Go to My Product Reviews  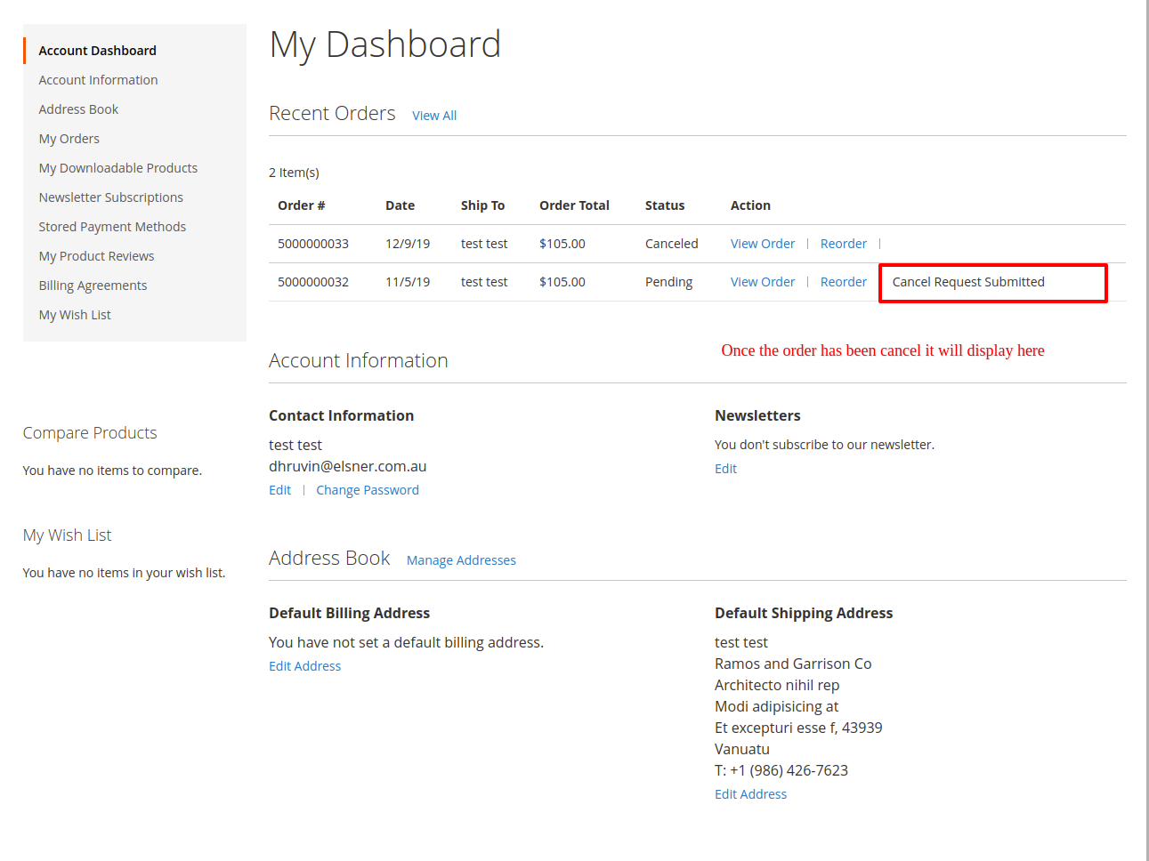click(x=96, y=256)
